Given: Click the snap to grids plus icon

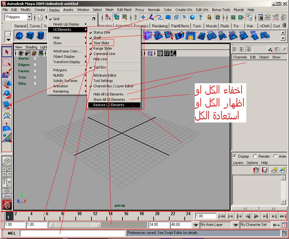Looking at the screenshot, I should (143, 17).
